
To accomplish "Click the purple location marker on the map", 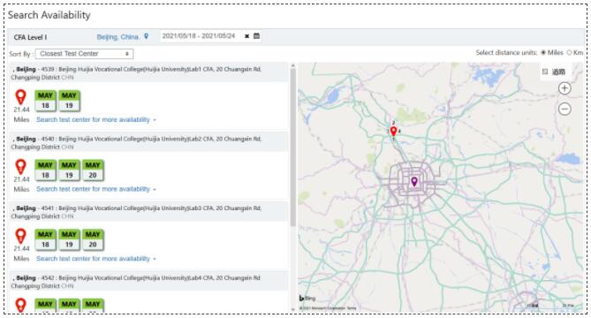I will 413,182.
